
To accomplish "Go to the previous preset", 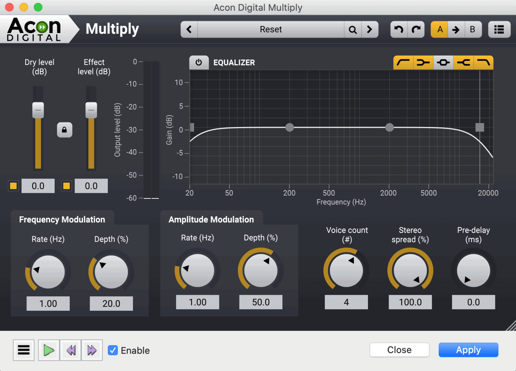I will [189, 29].
